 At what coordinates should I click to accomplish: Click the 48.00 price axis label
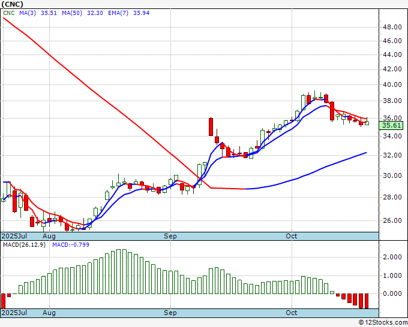pos(392,27)
